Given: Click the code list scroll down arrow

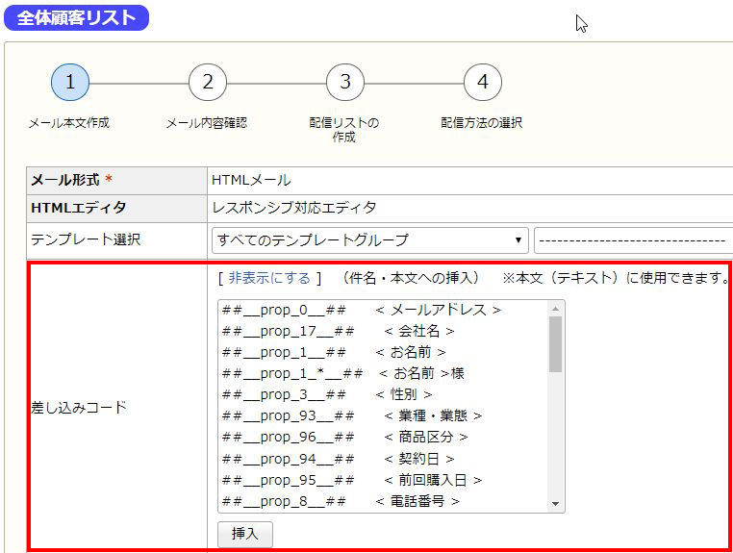Looking at the screenshot, I should 555,503.
